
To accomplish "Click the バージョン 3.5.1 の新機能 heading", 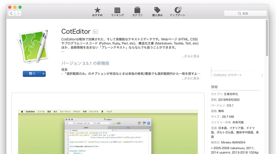I will [85, 63].
